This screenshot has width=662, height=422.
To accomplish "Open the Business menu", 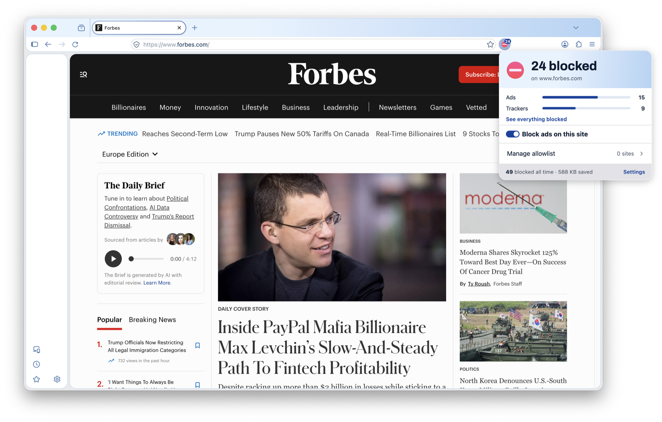I will (296, 107).
